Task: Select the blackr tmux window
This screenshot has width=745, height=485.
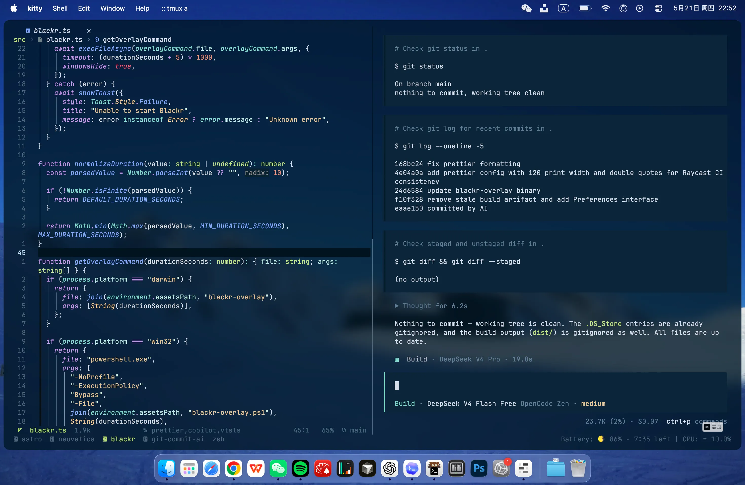Action: point(119,439)
